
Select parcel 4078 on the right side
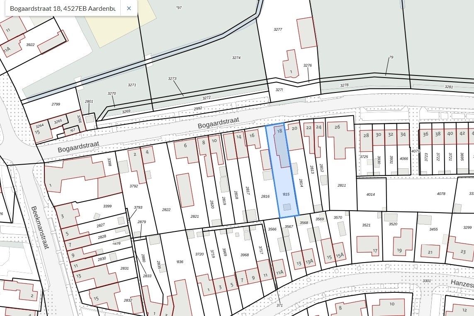pos(441,194)
